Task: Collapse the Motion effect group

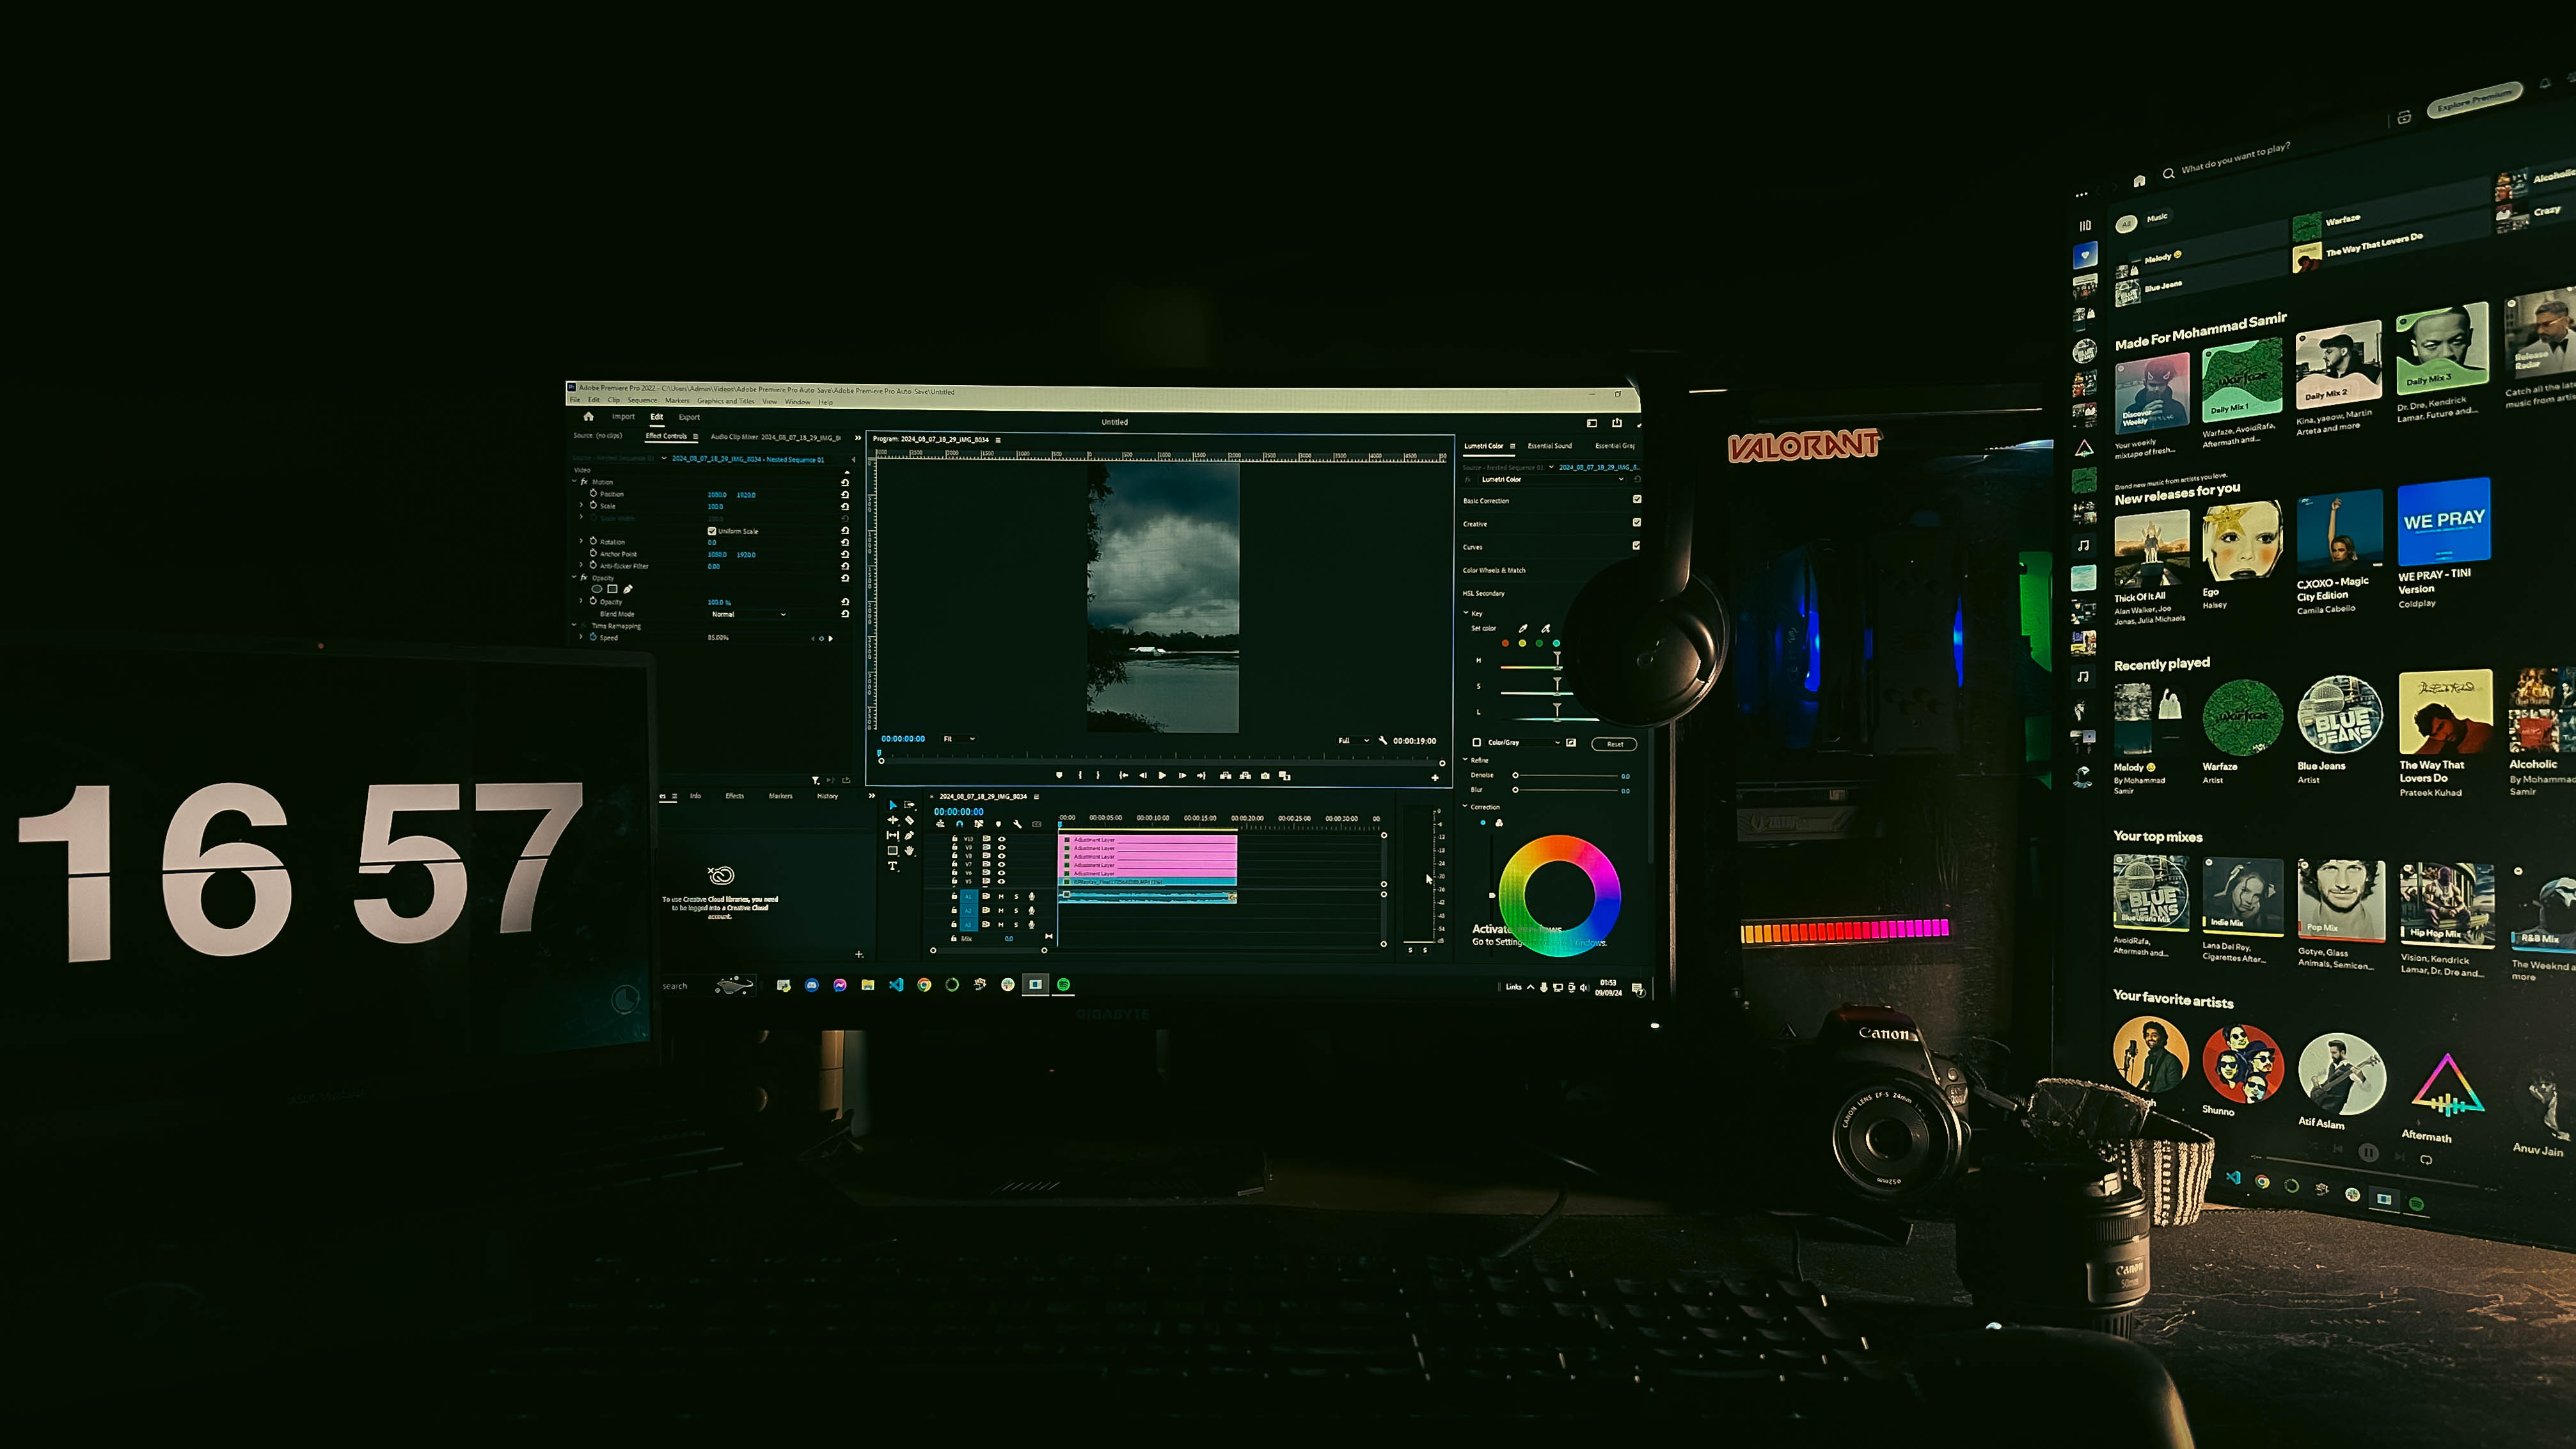Action: tap(575, 482)
